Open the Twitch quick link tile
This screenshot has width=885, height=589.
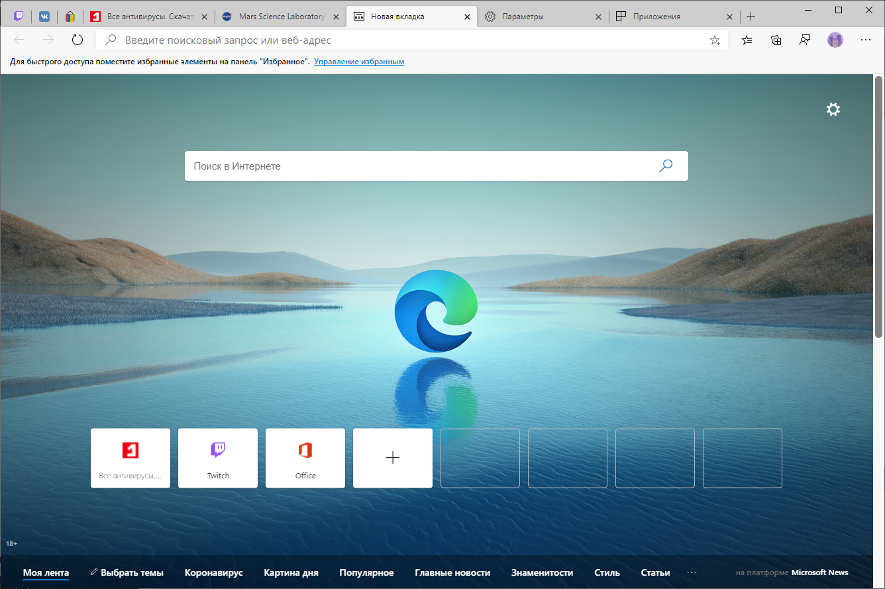(218, 458)
